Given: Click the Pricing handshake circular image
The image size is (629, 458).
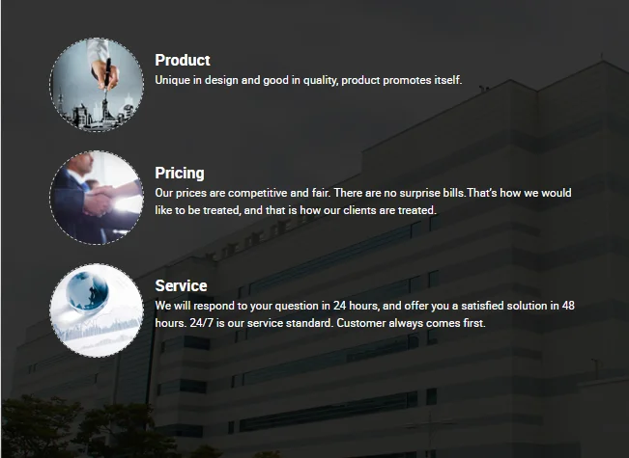Looking at the screenshot, I should [97, 198].
